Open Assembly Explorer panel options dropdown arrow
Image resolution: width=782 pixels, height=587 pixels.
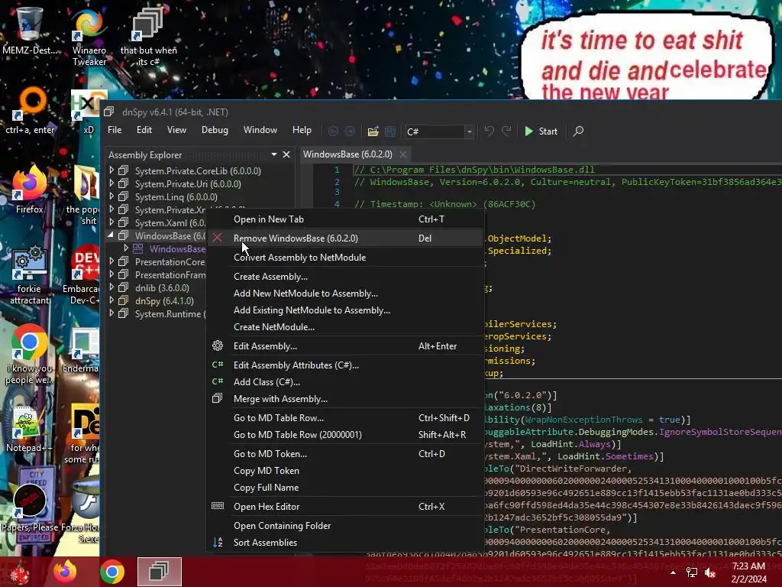coord(274,154)
